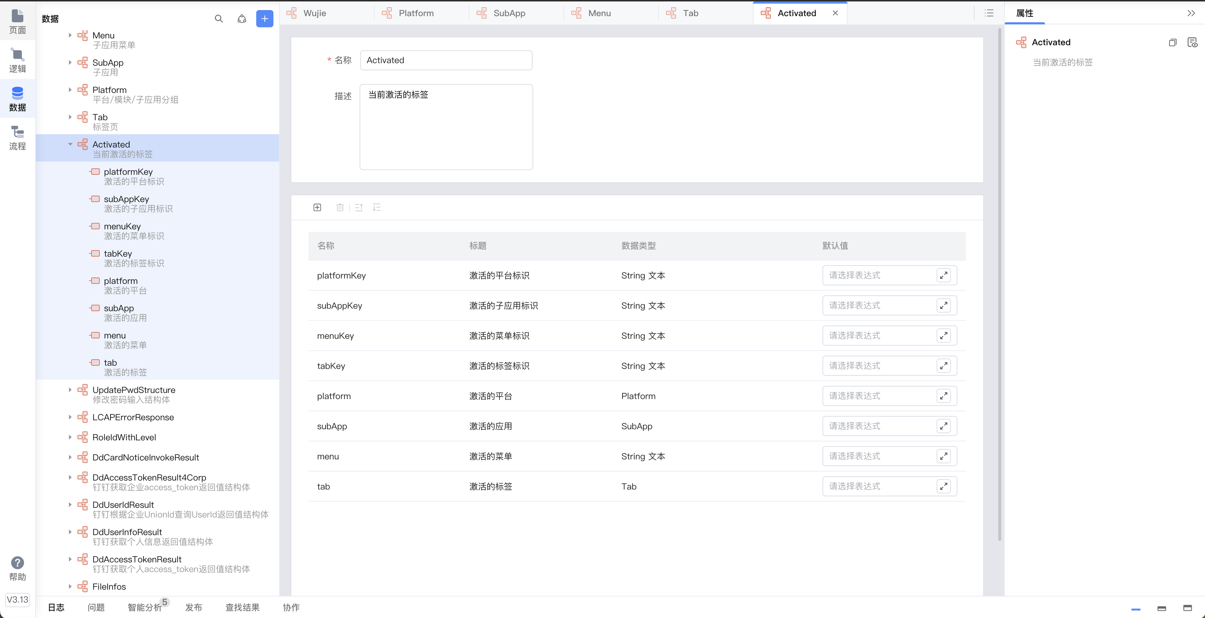Click the delete field trash icon
Viewport: 1205px width, 618px height.
(340, 207)
